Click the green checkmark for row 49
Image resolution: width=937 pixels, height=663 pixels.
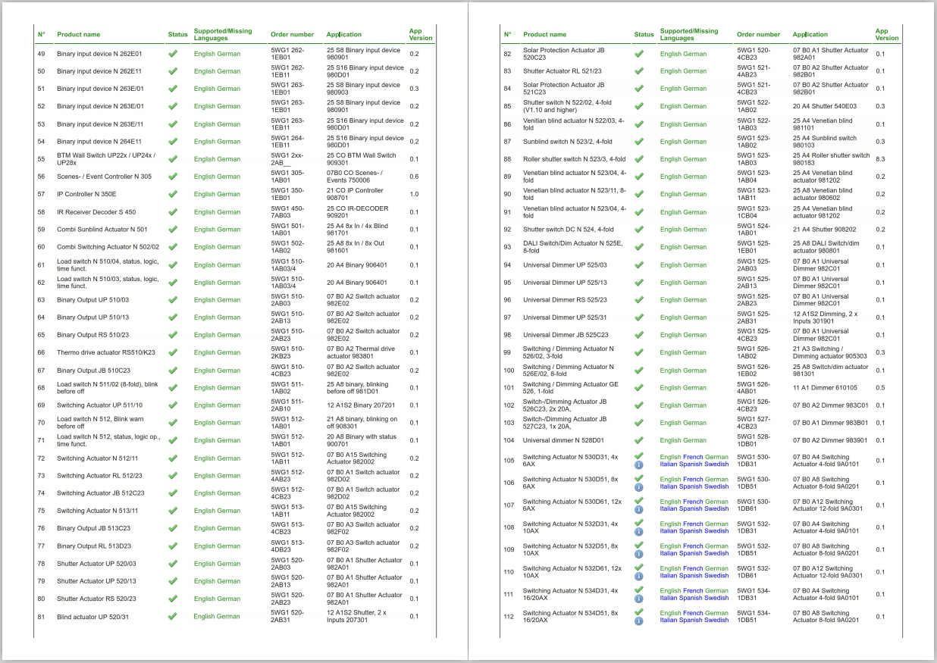[173, 54]
